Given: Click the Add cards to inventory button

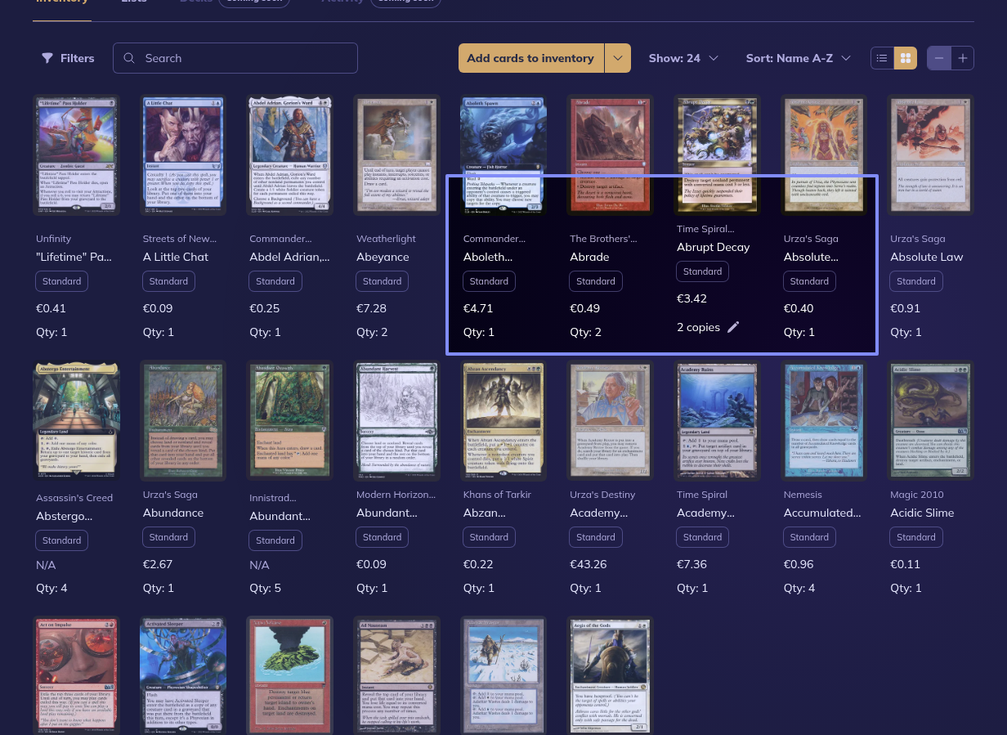Looking at the screenshot, I should 530,58.
